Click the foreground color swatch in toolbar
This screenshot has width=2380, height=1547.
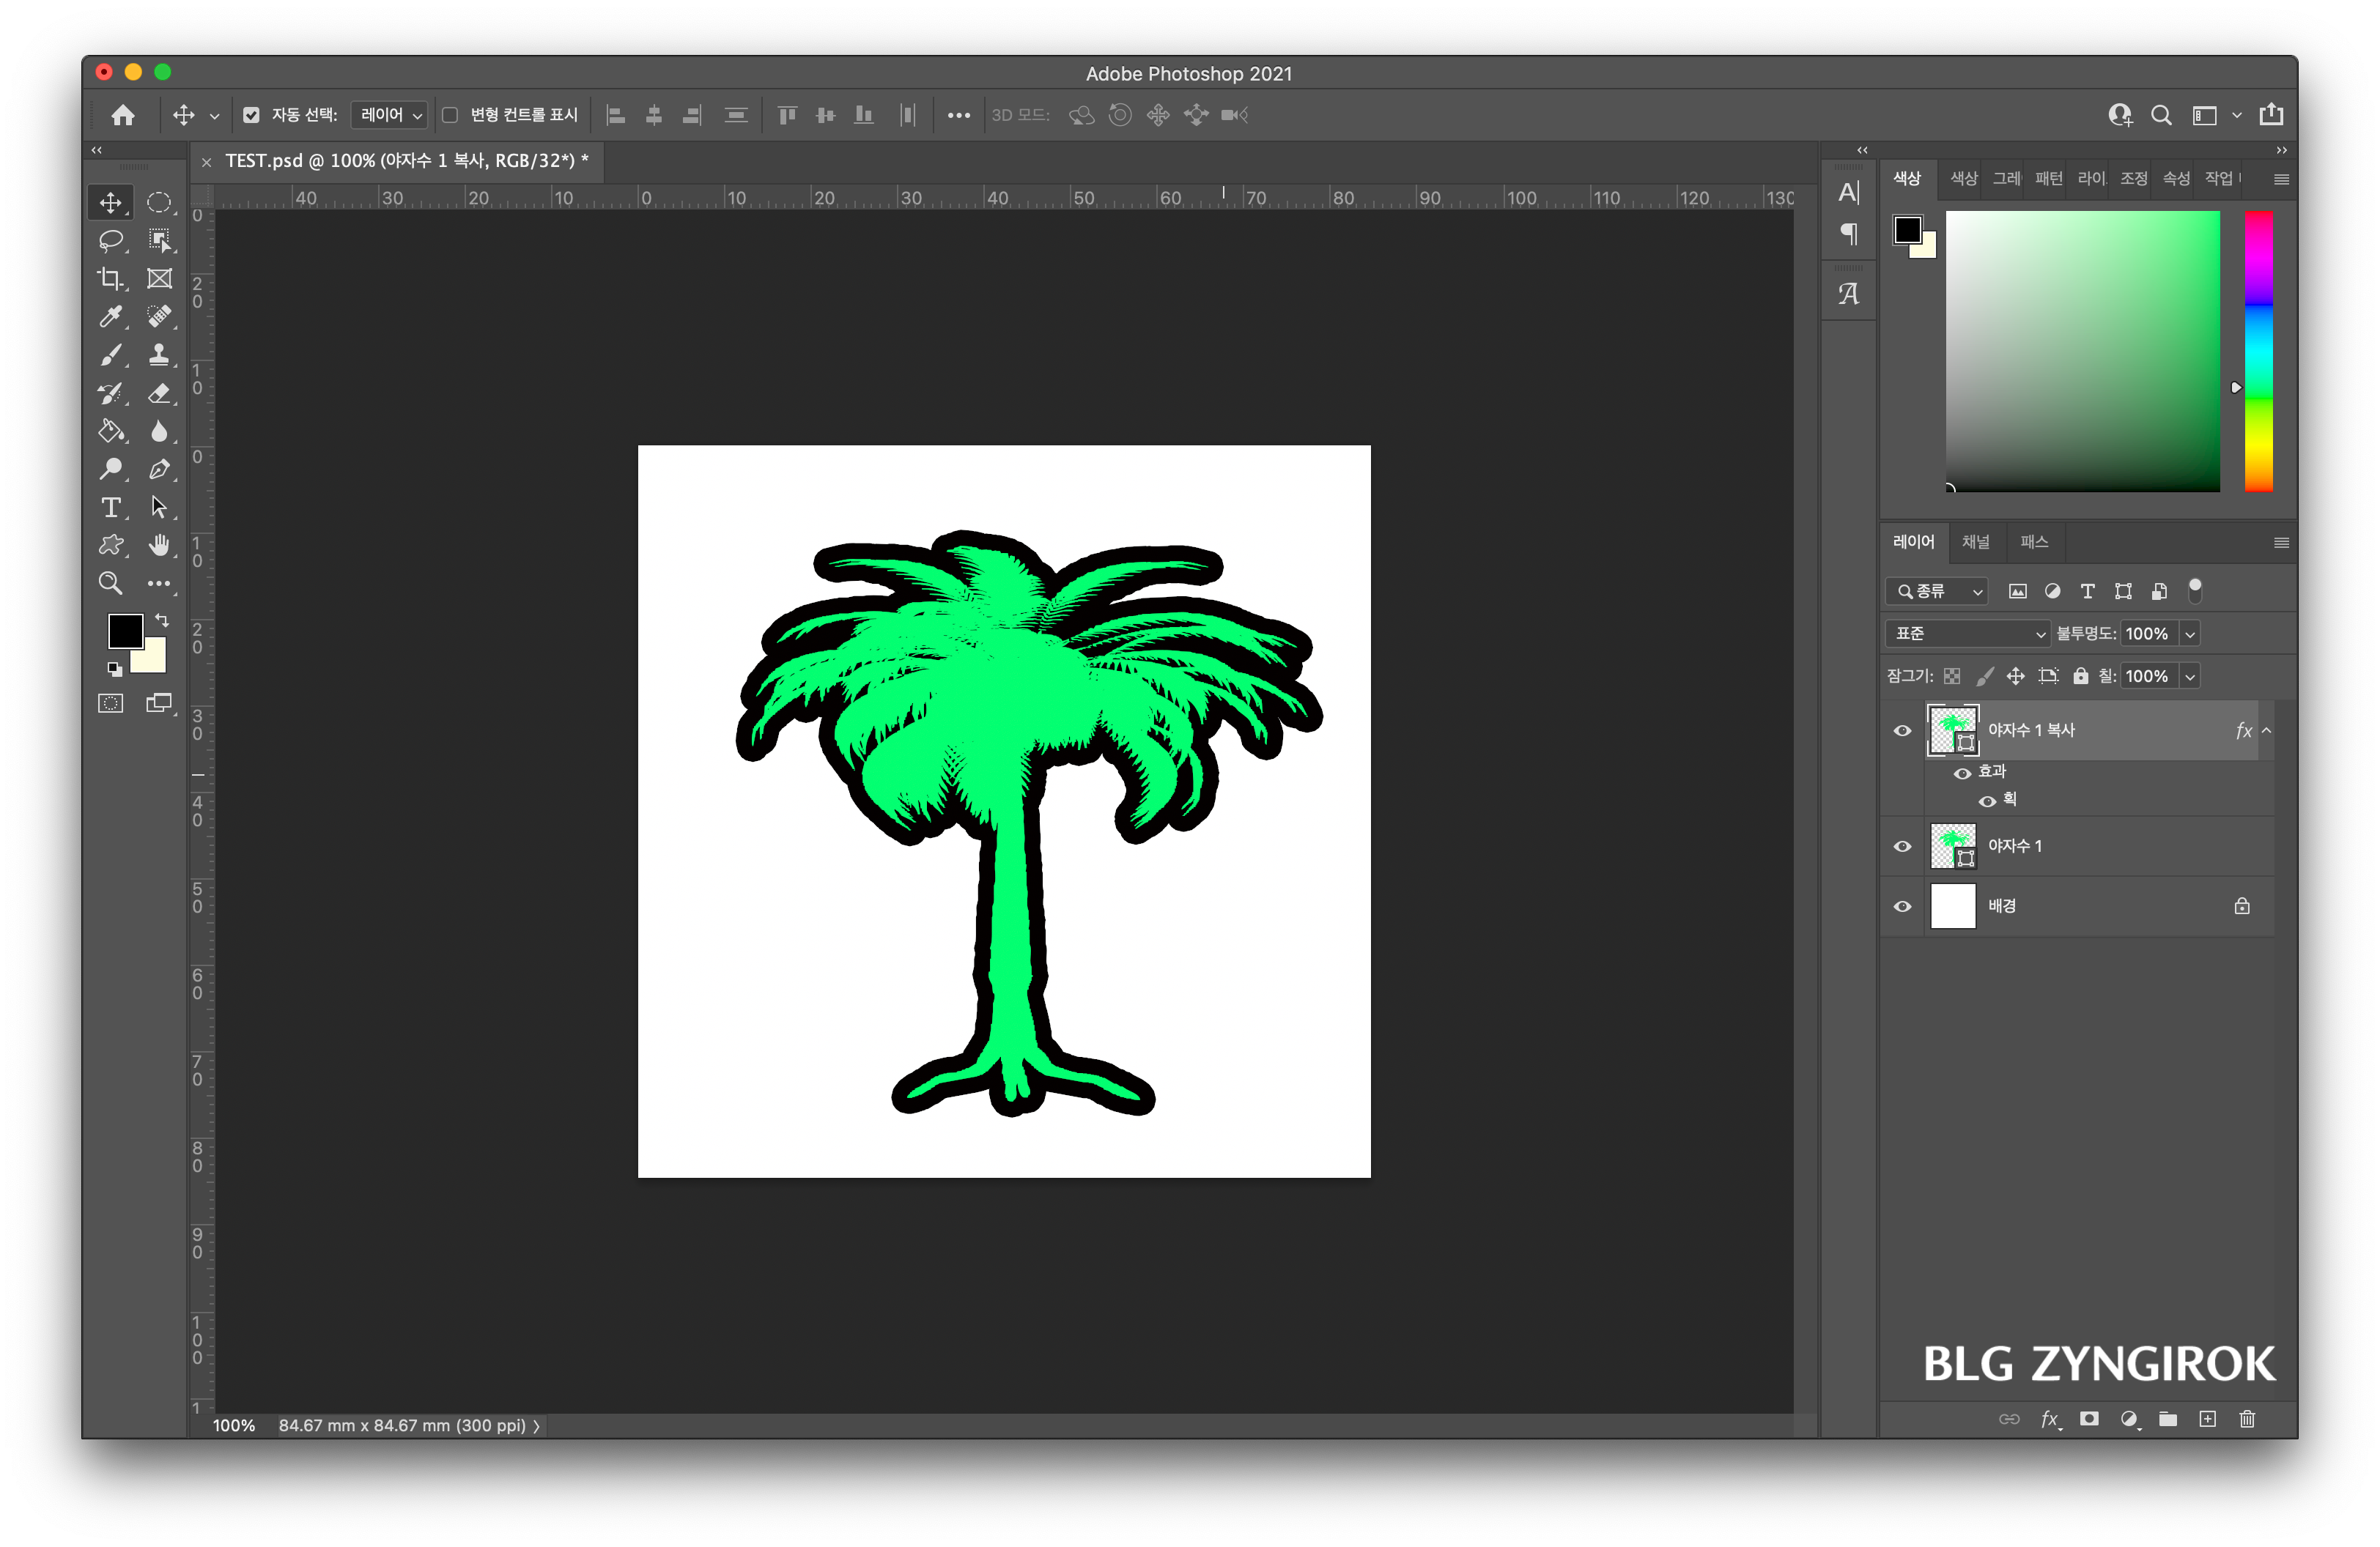click(125, 631)
